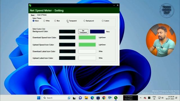Click the dark square tray icon
Image resolution: width=180 pixels, height=101 pixels.
149,98
